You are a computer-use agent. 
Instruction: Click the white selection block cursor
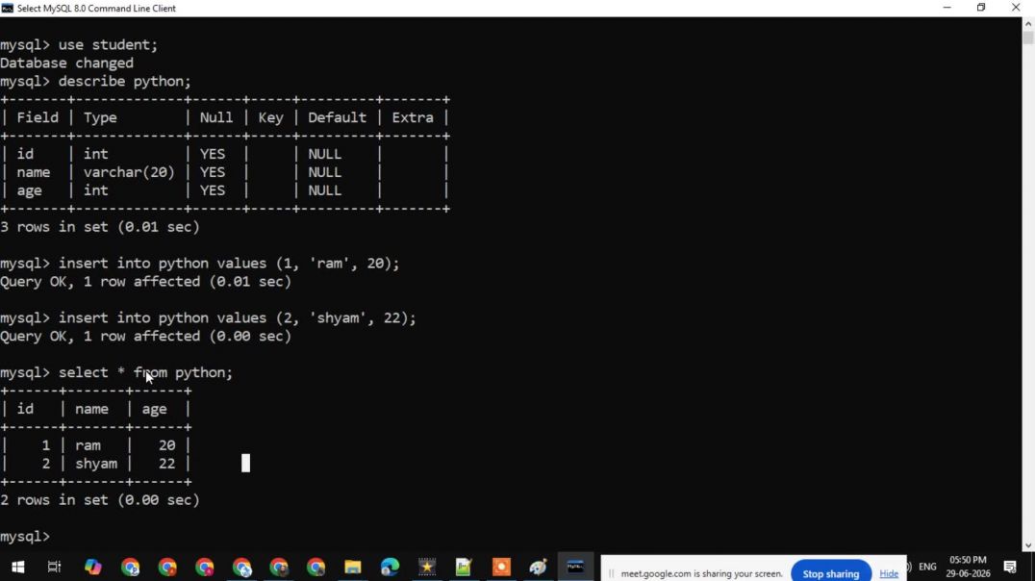[x=245, y=464]
